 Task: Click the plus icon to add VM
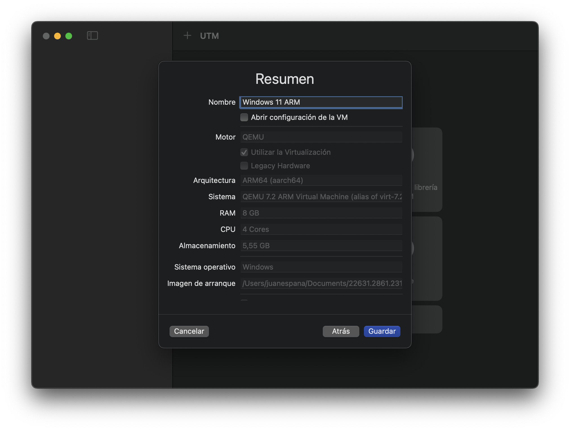point(187,35)
